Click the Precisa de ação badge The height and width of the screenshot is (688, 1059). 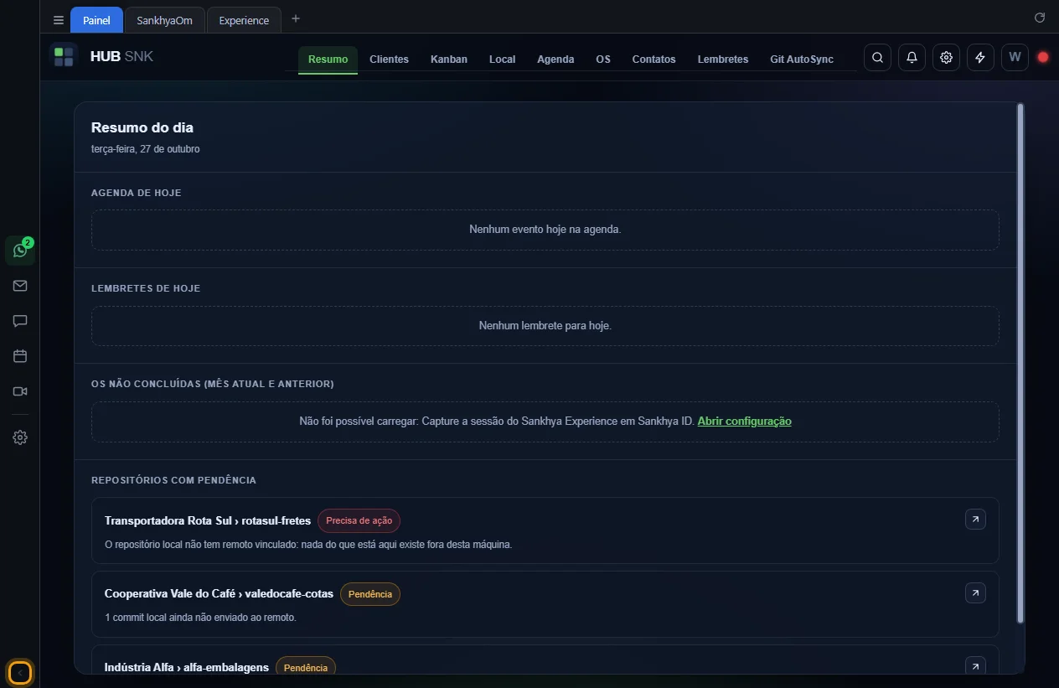[x=359, y=520]
